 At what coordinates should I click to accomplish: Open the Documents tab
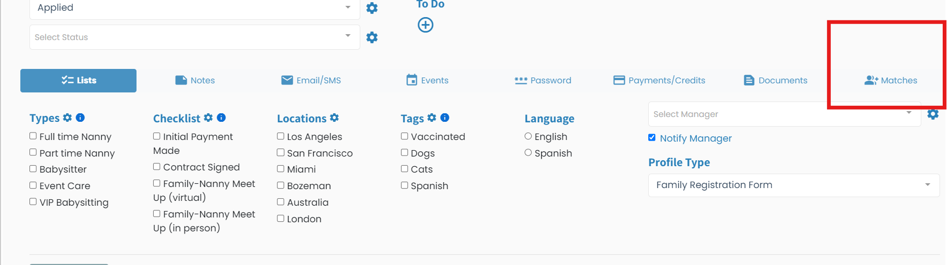click(776, 80)
